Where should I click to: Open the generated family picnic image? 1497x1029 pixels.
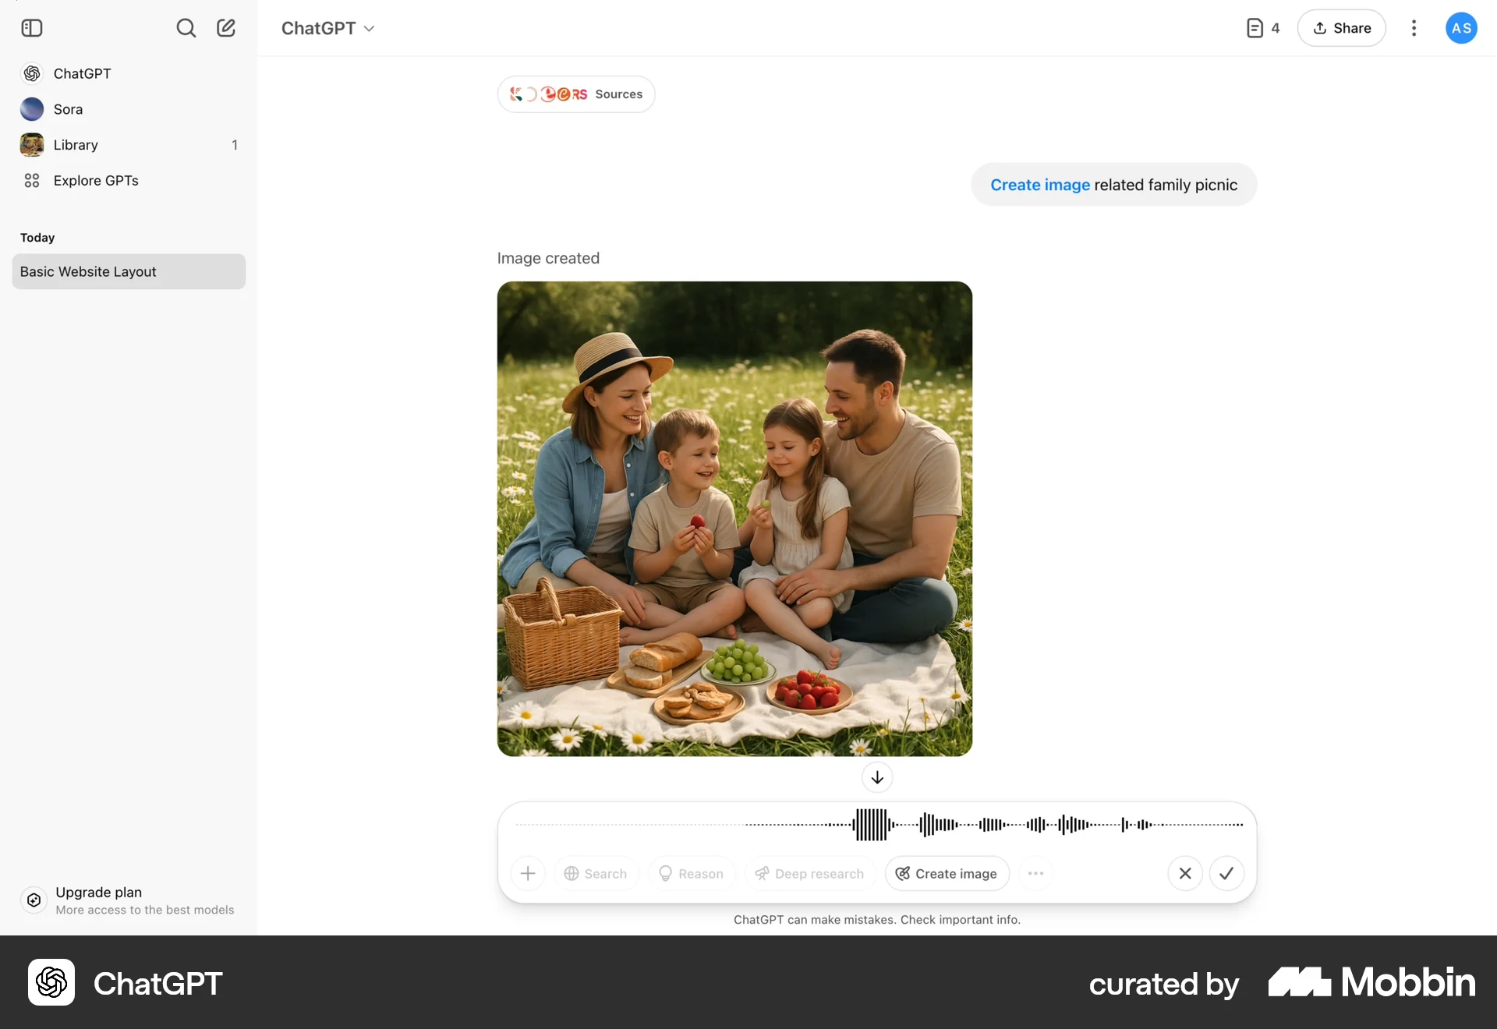734,518
